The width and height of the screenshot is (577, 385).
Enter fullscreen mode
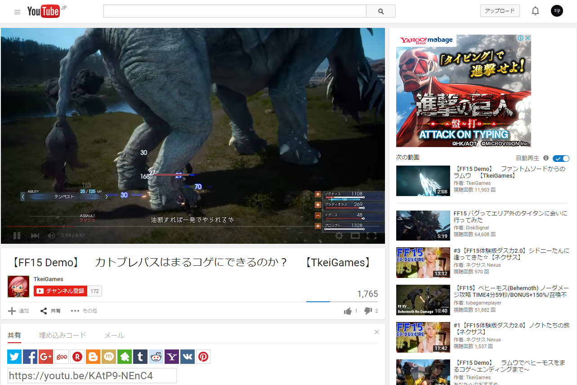(371, 235)
